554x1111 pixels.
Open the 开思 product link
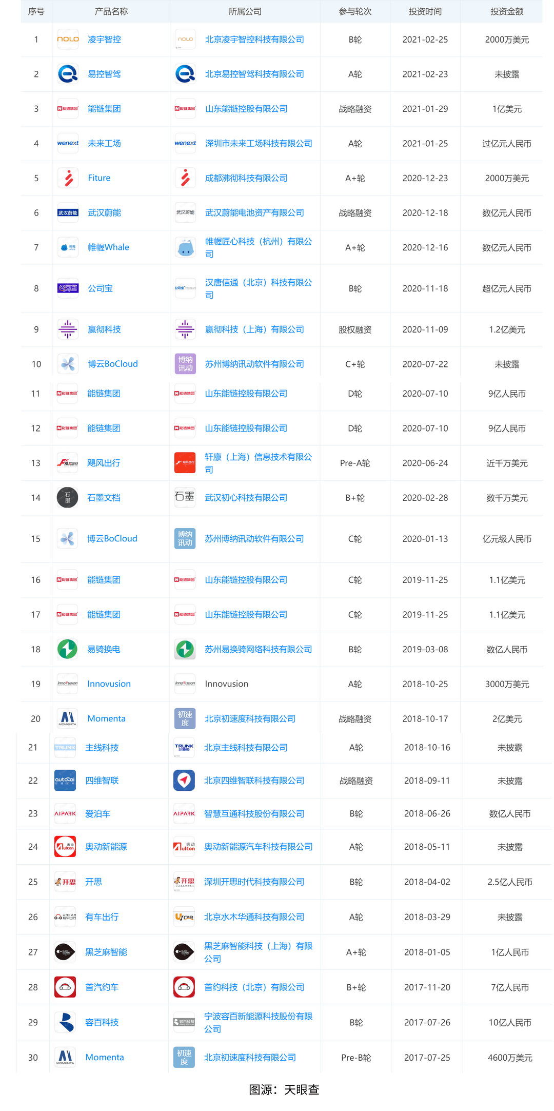pyautogui.click(x=93, y=882)
